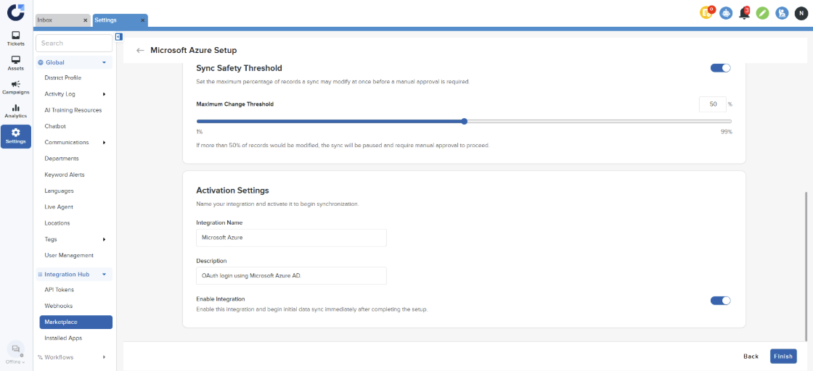Open the chatbot robot icon
813x371 pixels.
coord(726,13)
